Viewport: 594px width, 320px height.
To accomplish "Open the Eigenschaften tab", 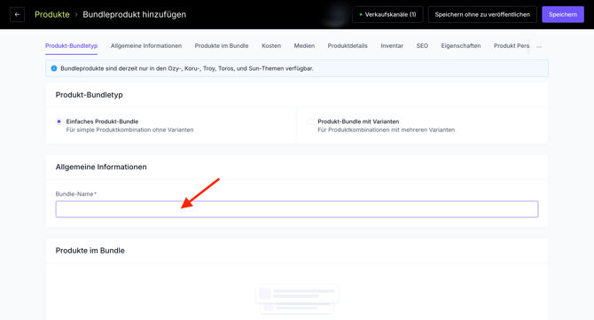I will [461, 46].
